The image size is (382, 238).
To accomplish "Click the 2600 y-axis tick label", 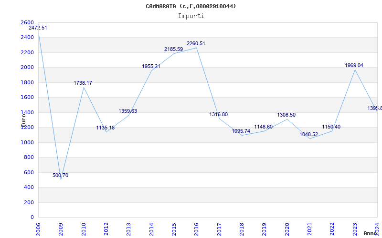I will click(27, 22).
